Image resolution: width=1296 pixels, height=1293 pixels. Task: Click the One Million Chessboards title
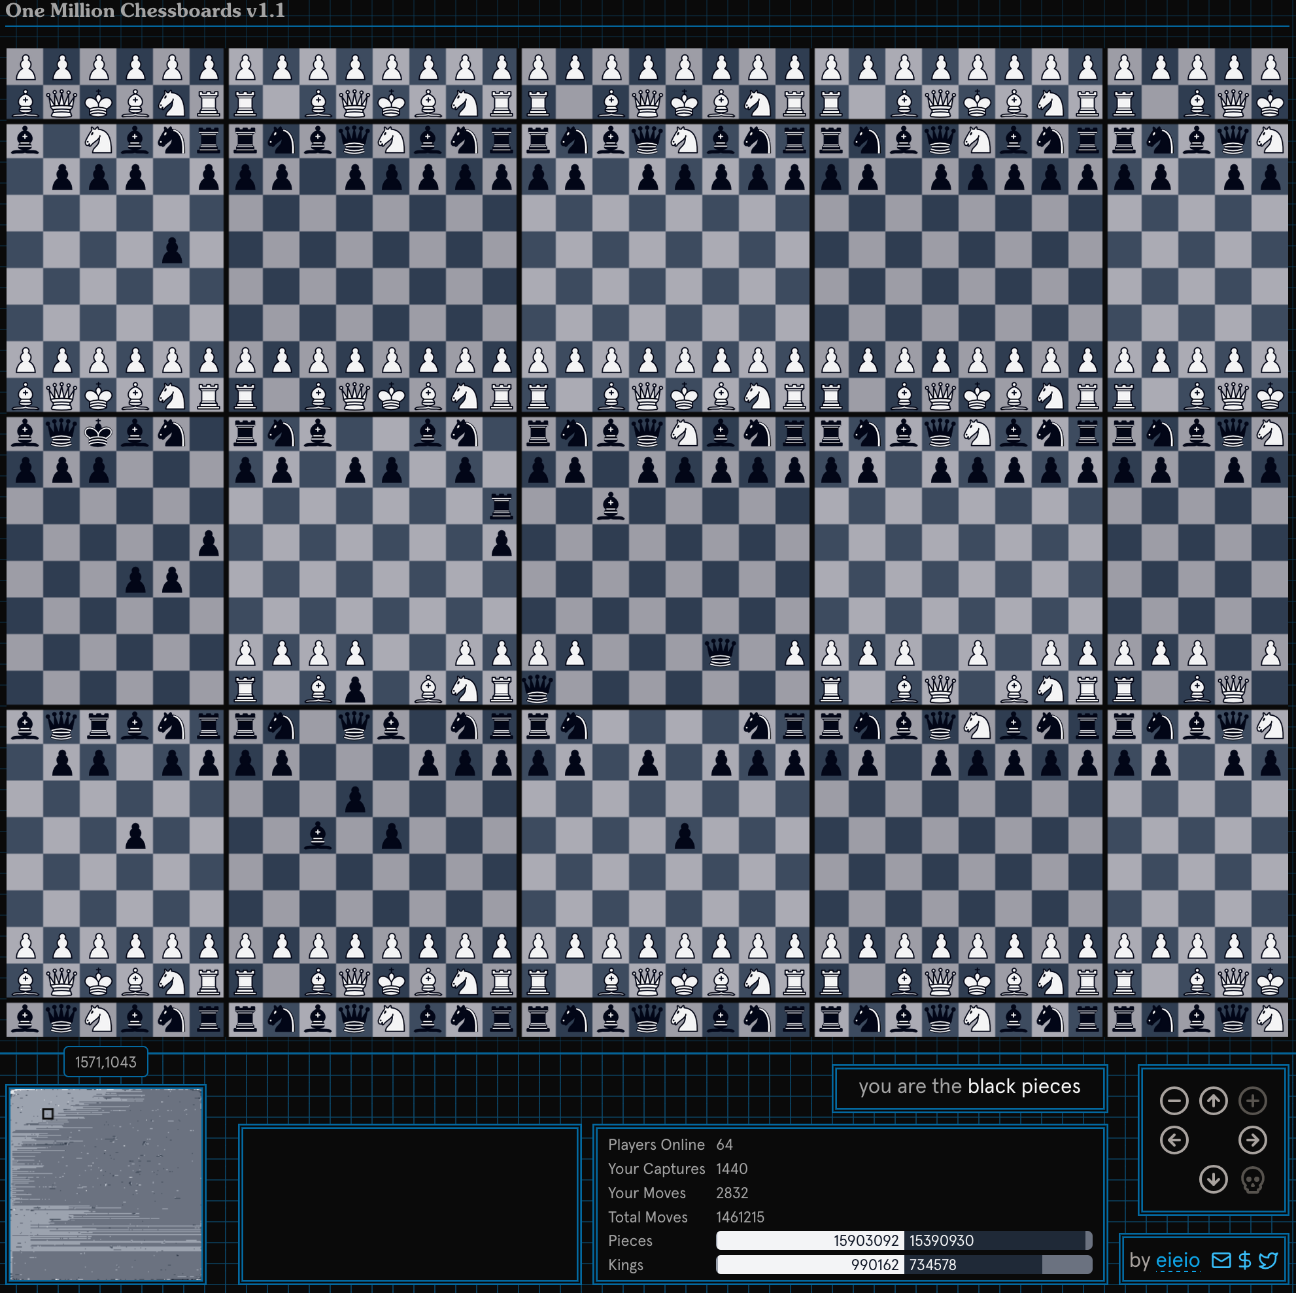[x=145, y=10]
